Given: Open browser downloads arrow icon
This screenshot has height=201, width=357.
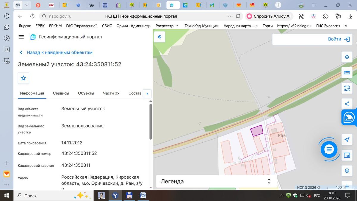Looking at the screenshot, I should pyautogui.click(x=350, y=16).
